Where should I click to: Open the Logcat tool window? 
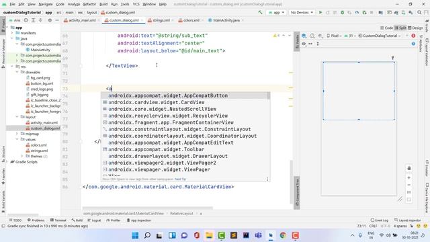click(x=94, y=220)
